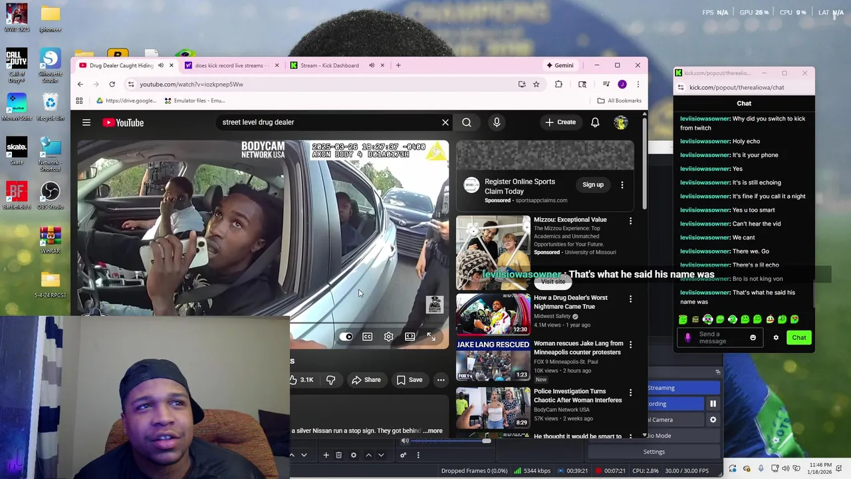Start voice search with the microphone
The width and height of the screenshot is (851, 479).
(x=497, y=122)
